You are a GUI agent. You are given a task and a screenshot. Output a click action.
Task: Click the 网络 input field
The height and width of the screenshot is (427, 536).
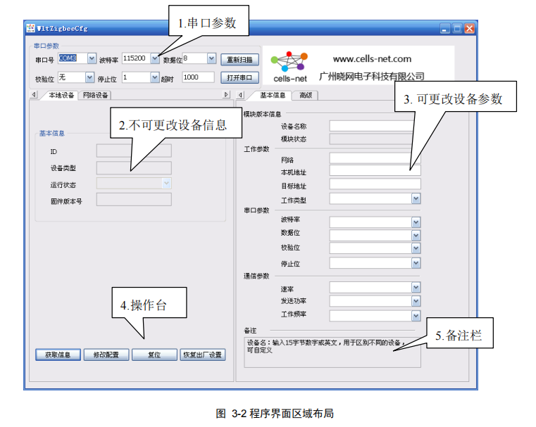pos(375,158)
